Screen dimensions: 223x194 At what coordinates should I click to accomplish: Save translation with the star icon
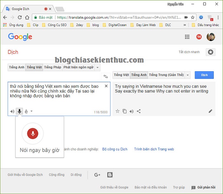118,111
